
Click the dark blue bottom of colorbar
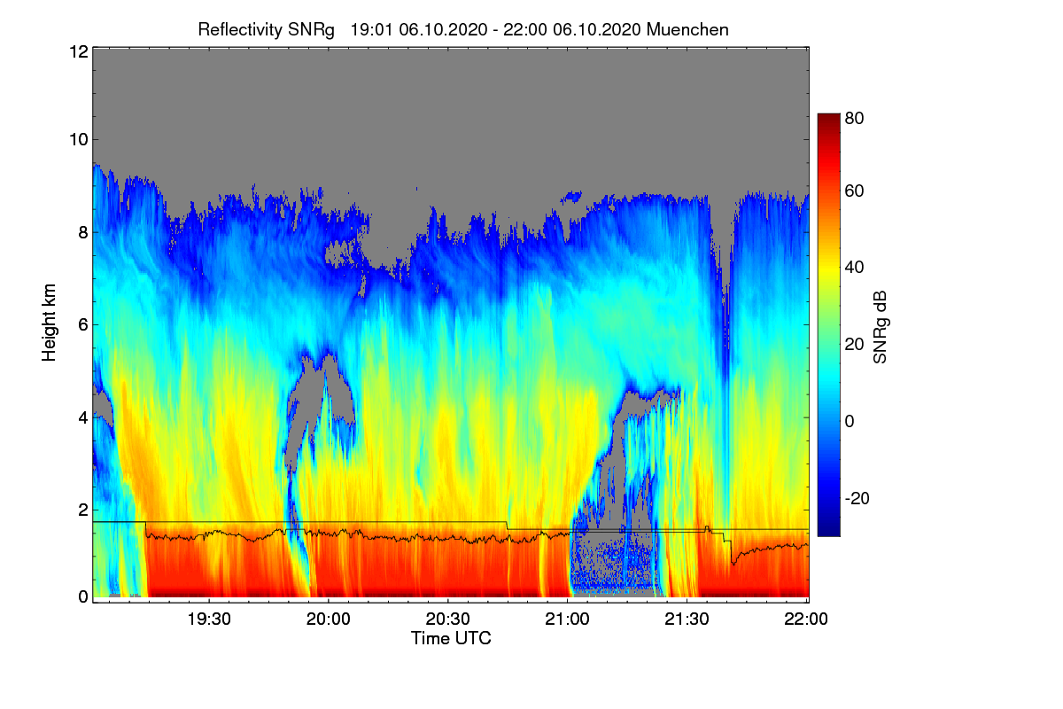[x=828, y=529]
